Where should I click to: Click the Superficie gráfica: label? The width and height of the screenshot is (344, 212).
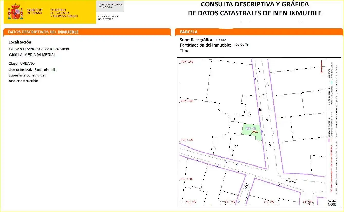197,40
